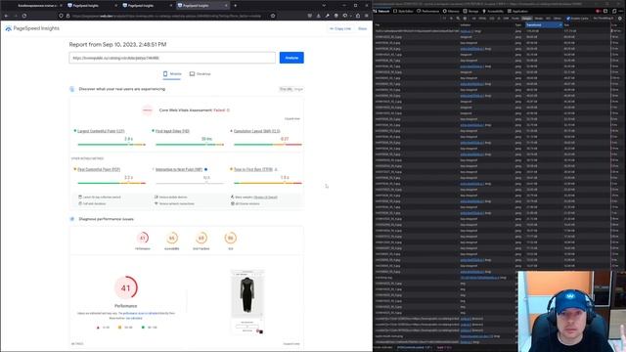The width and height of the screenshot is (626, 352).
Task: Open Largest Contentful Paint (LCP) link
Action: [101, 131]
